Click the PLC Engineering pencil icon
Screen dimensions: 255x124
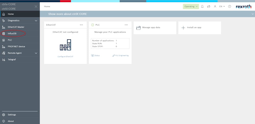tap(113, 56)
